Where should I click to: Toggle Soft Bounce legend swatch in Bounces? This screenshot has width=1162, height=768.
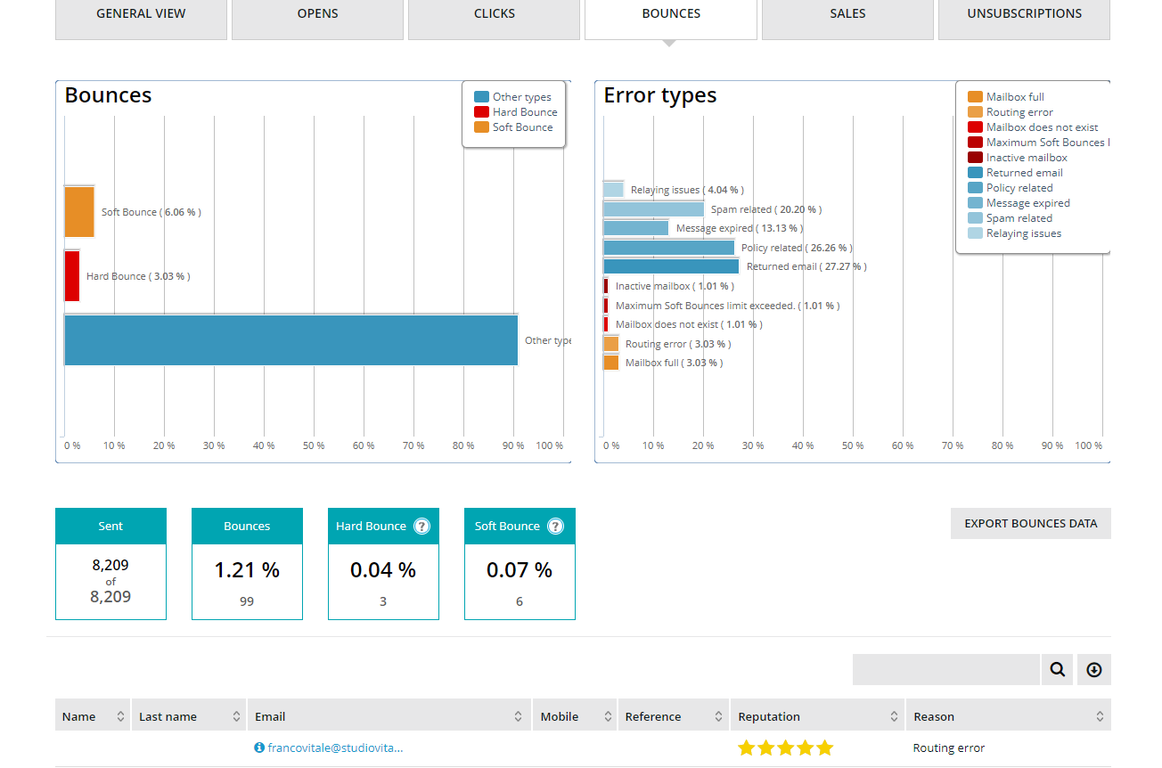pyautogui.click(x=481, y=127)
